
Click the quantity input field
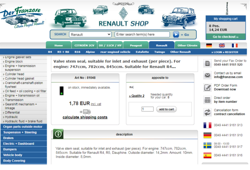pyautogui.click(x=148, y=109)
